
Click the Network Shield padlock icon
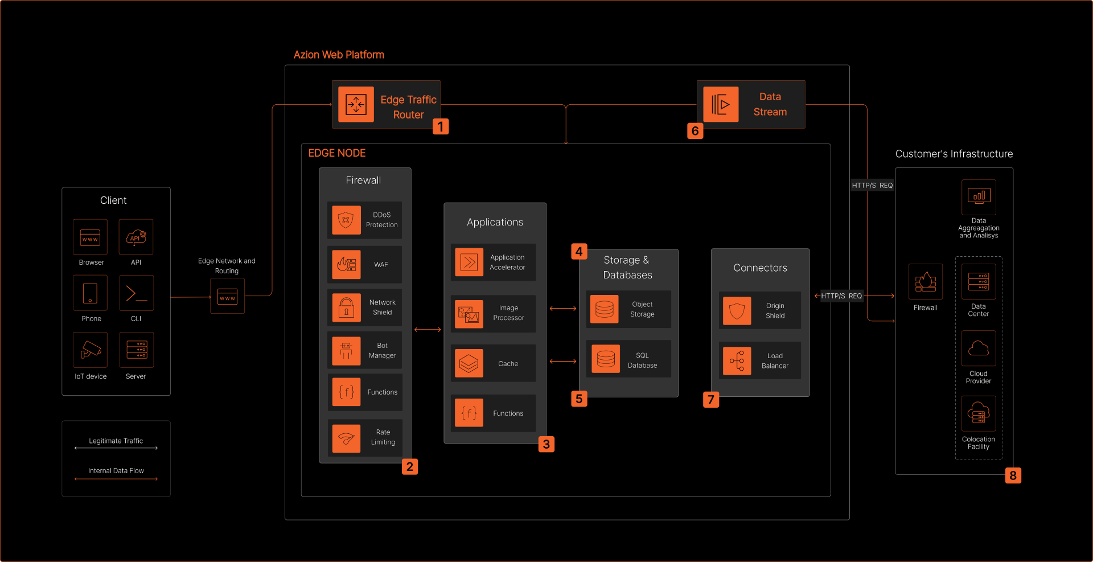click(x=346, y=307)
